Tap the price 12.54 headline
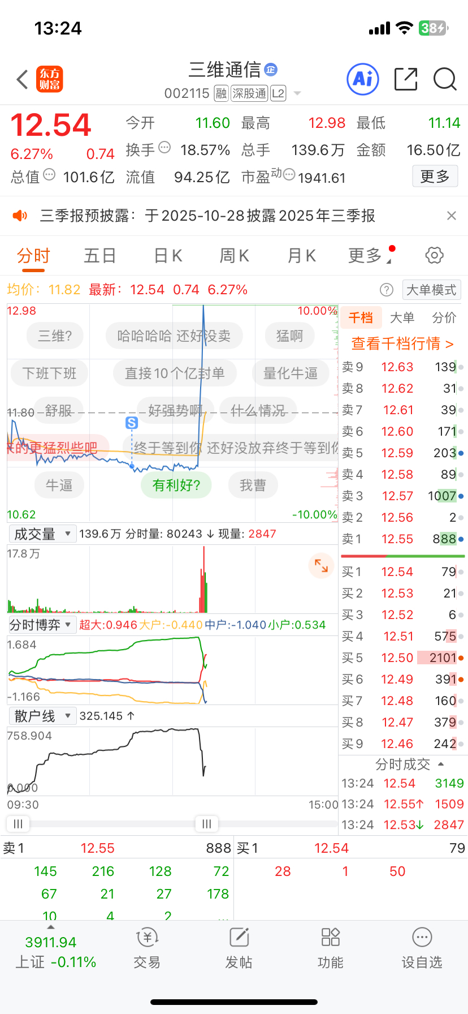The width and height of the screenshot is (468, 1014). (x=51, y=125)
